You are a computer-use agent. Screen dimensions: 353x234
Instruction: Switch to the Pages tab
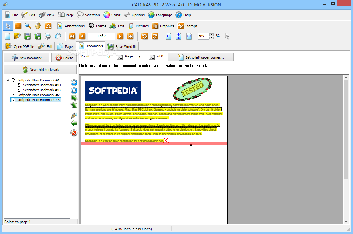[x=65, y=47]
